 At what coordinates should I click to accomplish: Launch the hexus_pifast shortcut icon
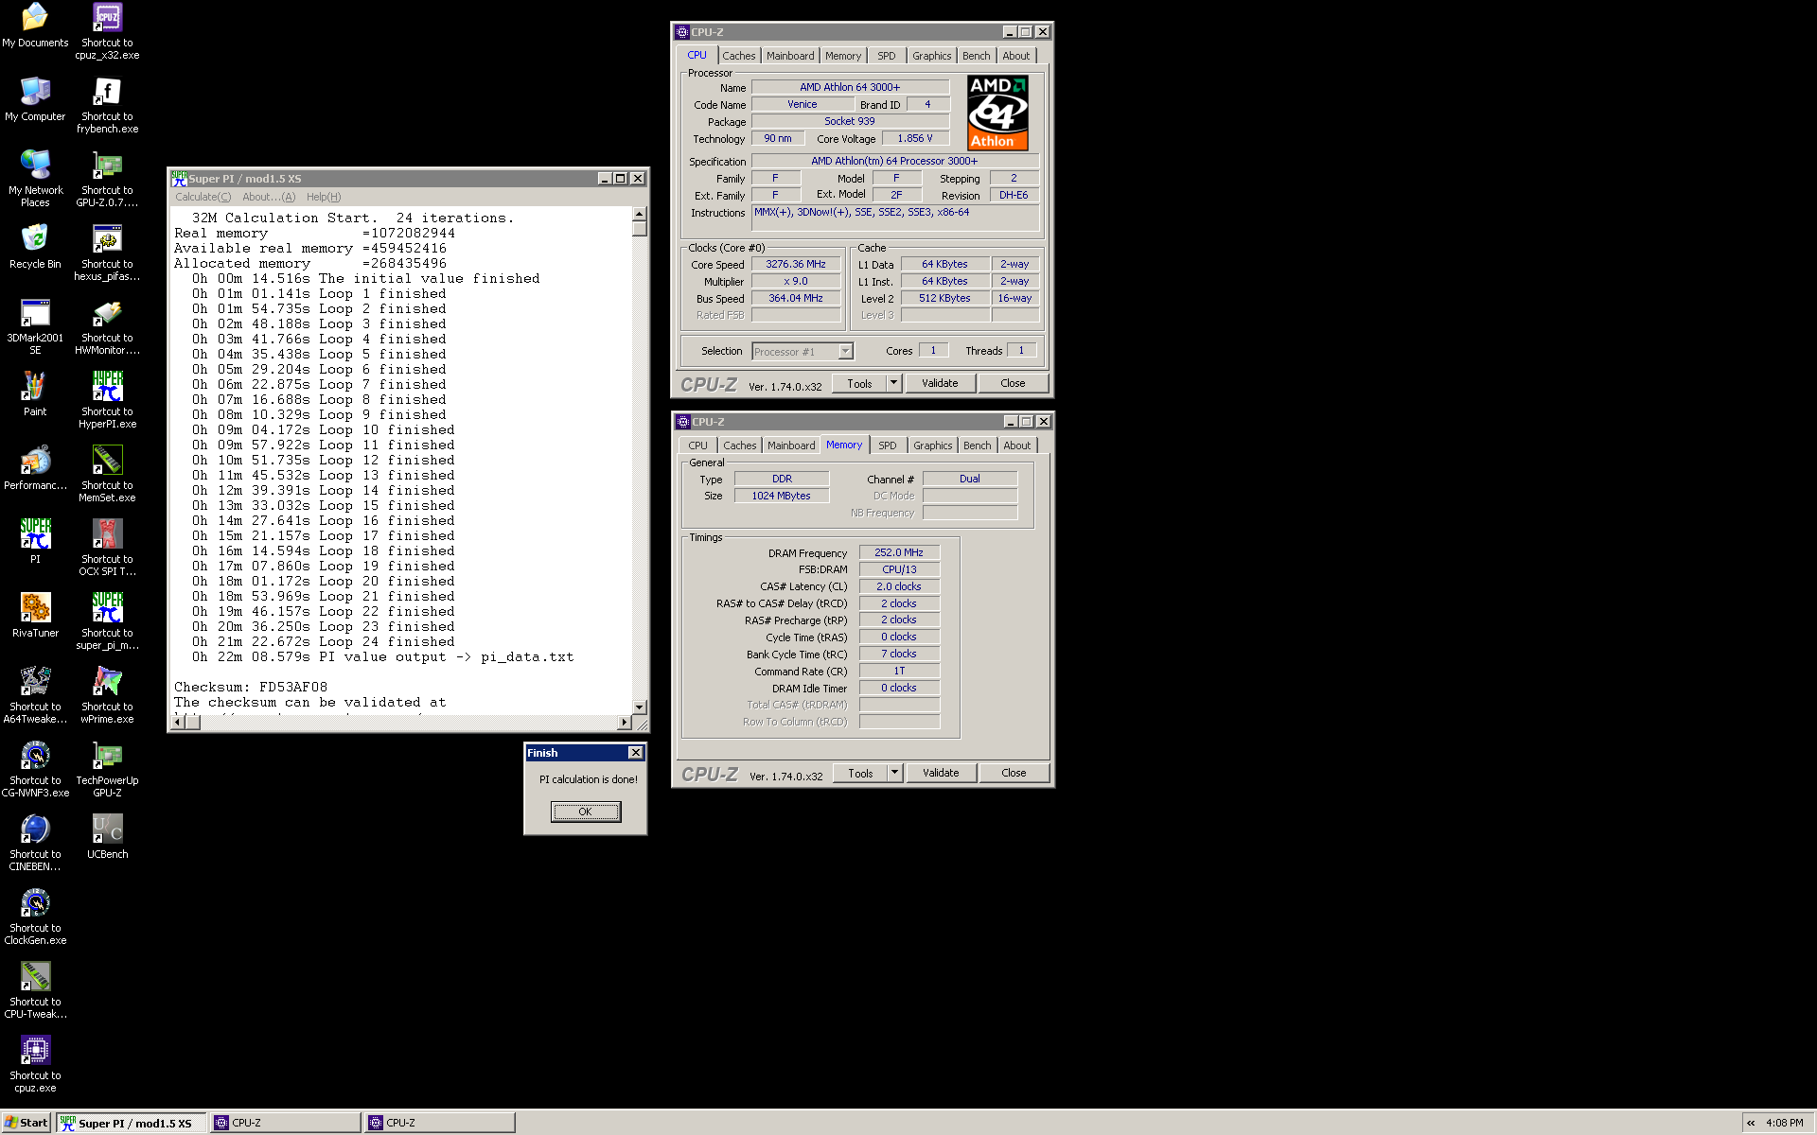click(107, 253)
